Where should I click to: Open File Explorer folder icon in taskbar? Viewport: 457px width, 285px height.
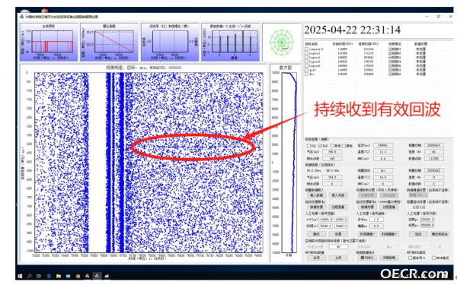[x=59, y=276]
